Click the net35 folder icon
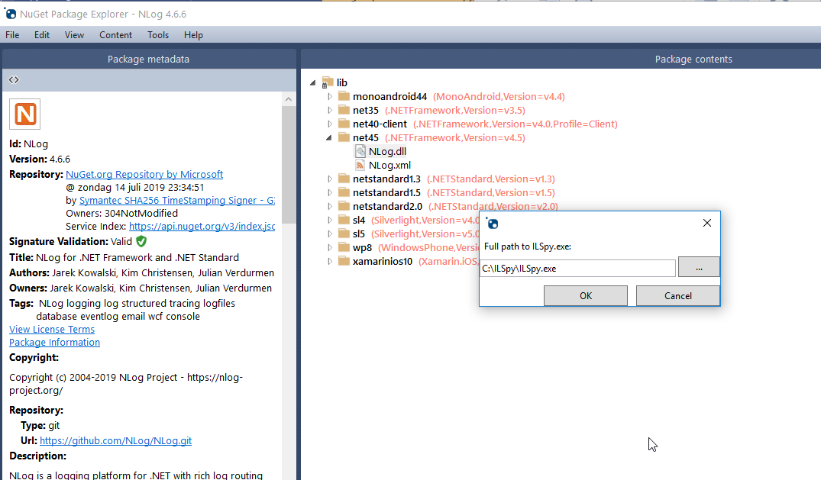Viewport: 821px width, 480px height. tap(344, 110)
